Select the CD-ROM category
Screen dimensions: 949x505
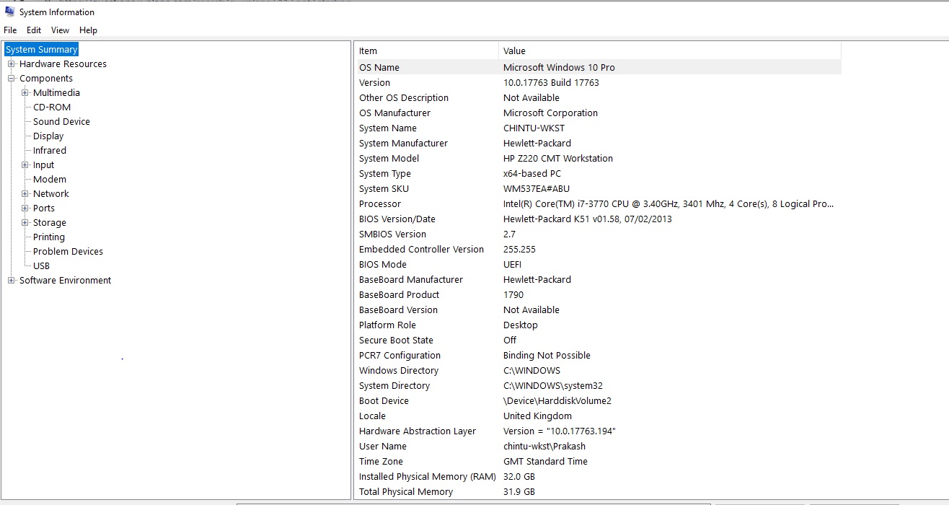(52, 107)
